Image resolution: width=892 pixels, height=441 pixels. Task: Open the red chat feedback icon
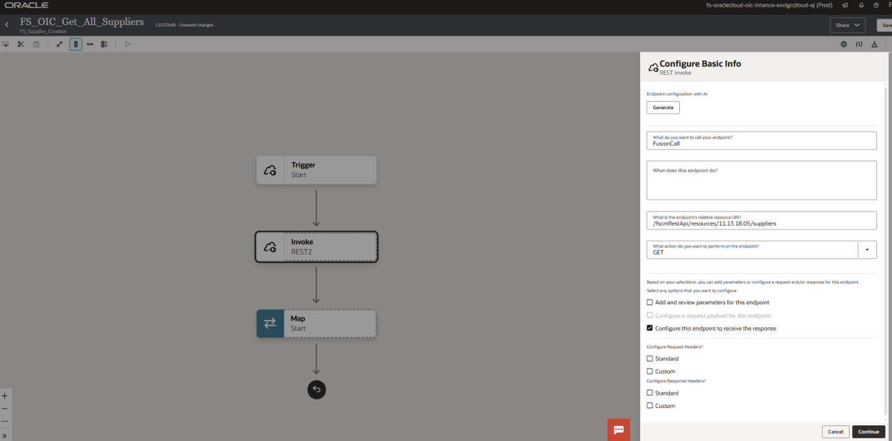(619, 430)
